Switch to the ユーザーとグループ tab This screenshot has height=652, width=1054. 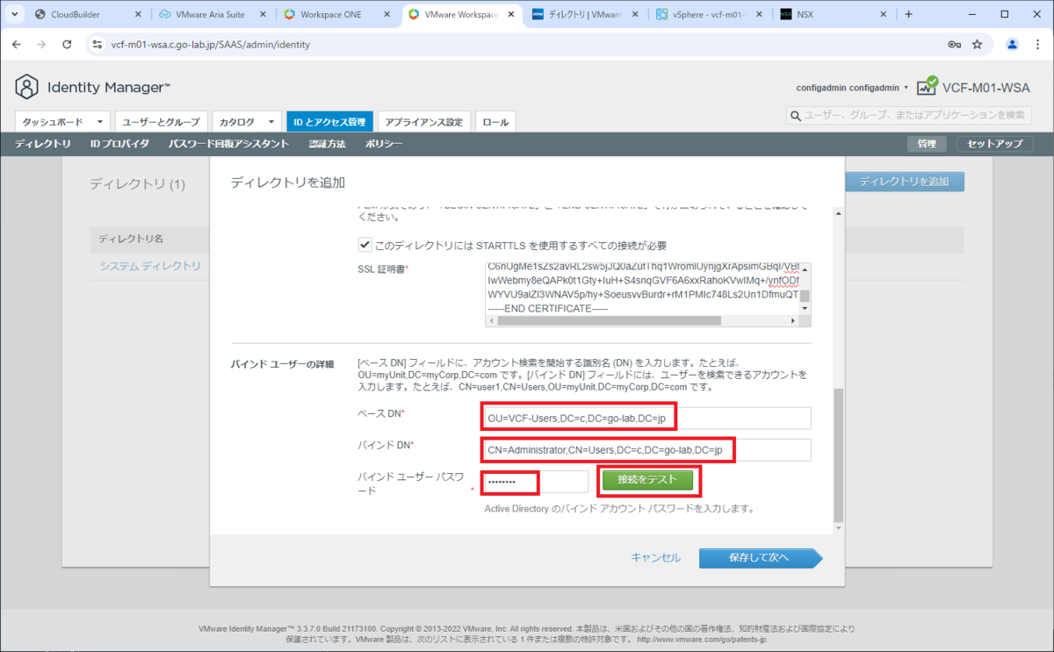(x=162, y=122)
